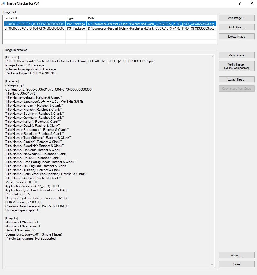This screenshot has height=275, width=257.
Task: Sort list by Path column header
Action: 151,18
